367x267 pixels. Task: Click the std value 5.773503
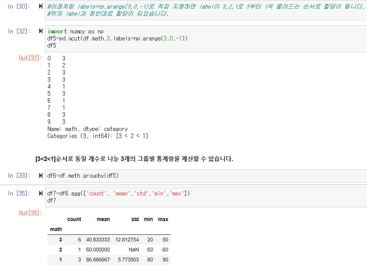[128, 260]
